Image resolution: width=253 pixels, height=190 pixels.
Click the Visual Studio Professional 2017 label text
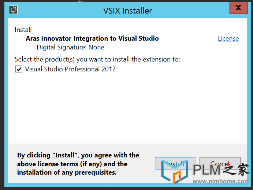70,69
